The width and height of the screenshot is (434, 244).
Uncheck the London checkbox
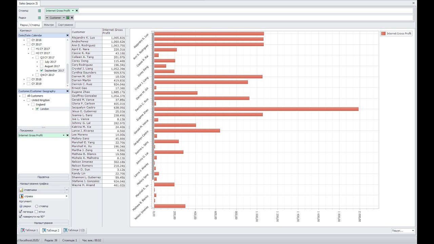pyautogui.click(x=37, y=109)
